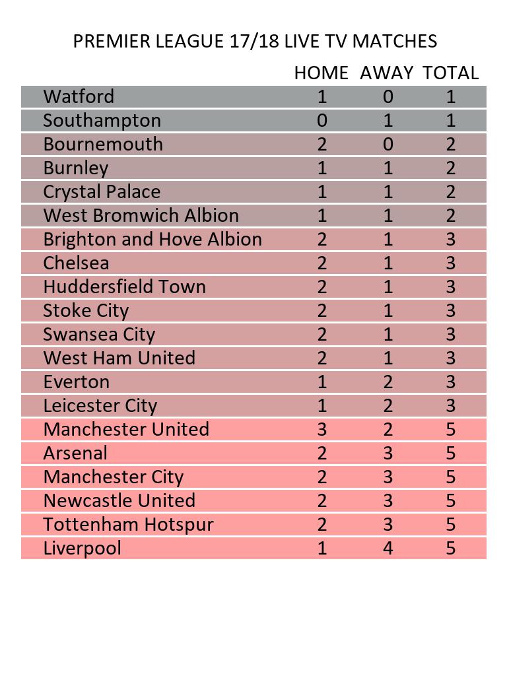Image resolution: width=507 pixels, height=676 pixels.
Task: Click Newcastle United row
Action: point(119,501)
